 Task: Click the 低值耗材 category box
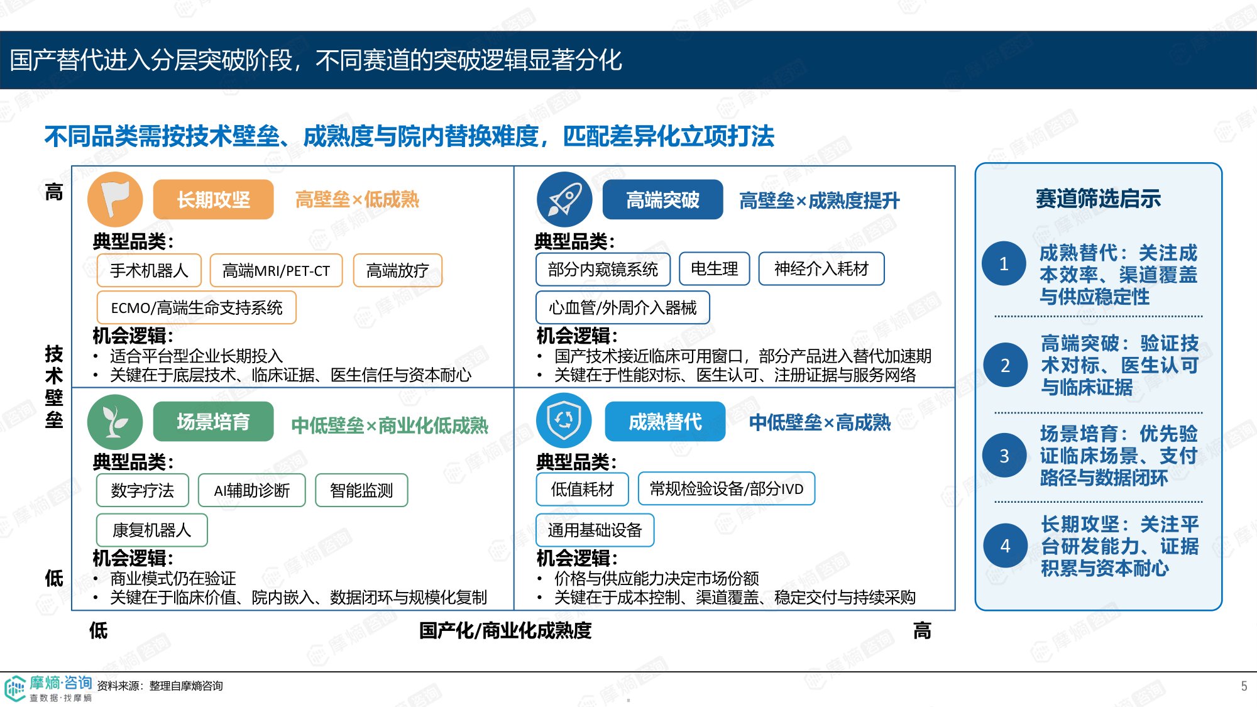582,489
